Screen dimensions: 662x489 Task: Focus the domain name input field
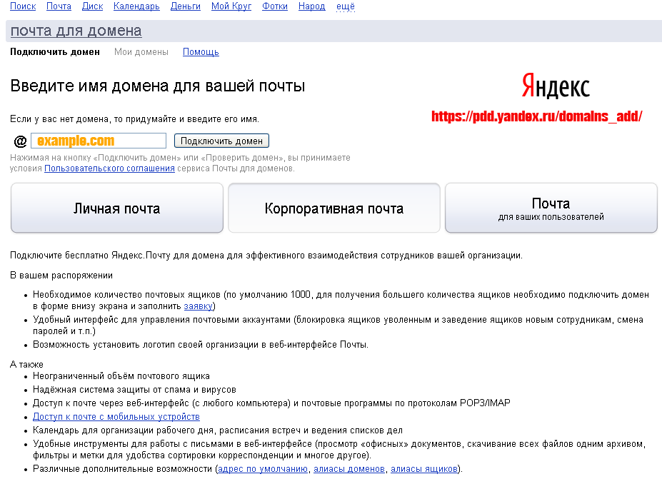[x=98, y=141]
